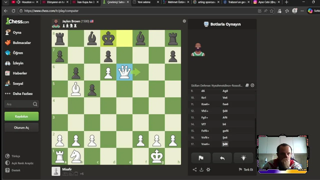Viewport: 320px width, 180px height.
Task: Click the download game icon
Action: tap(201, 169)
